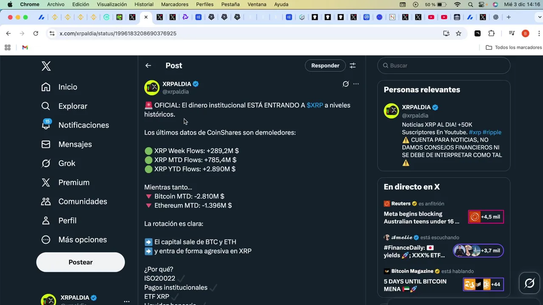Image resolution: width=543 pixels, height=305 pixels.
Task: Open reply sorting filter icon
Action: point(353,66)
